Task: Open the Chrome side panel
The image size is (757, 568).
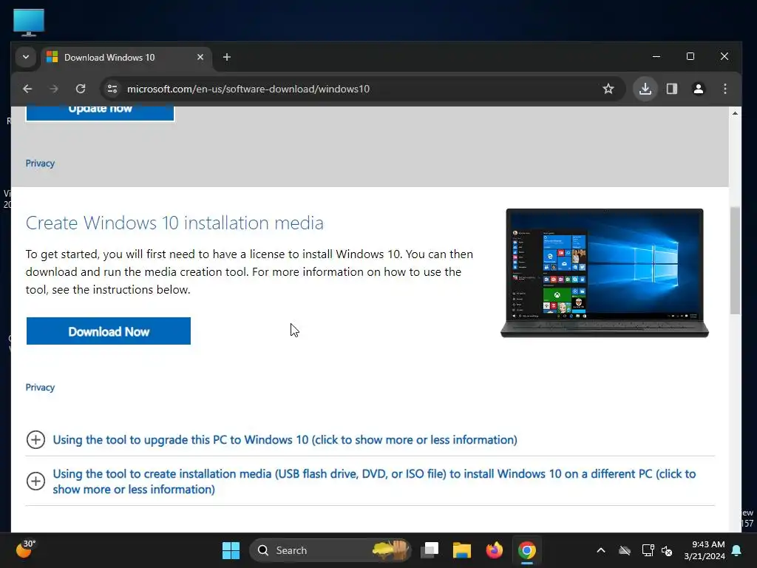Action: coord(671,89)
